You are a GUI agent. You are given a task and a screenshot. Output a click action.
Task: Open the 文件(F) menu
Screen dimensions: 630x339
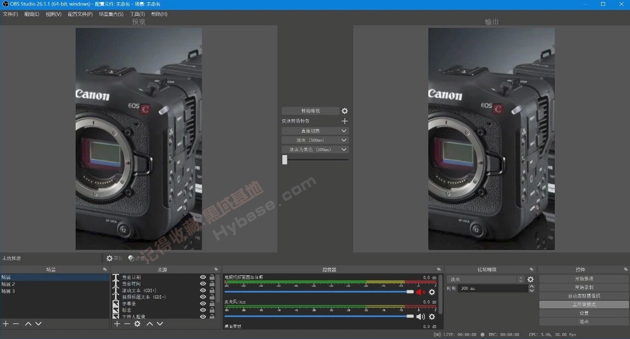click(x=10, y=14)
